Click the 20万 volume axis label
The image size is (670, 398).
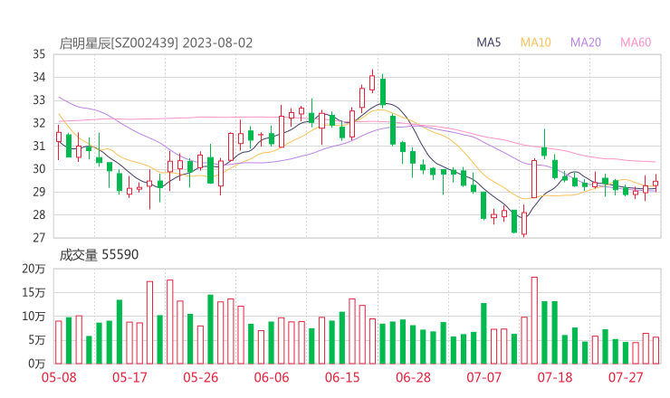point(33,269)
